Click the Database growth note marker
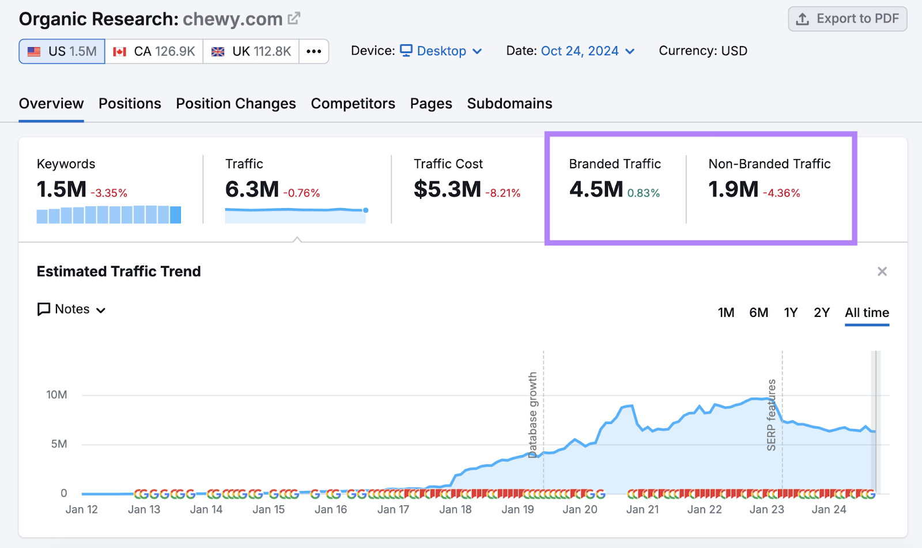The width and height of the screenshot is (922, 548). [x=533, y=415]
